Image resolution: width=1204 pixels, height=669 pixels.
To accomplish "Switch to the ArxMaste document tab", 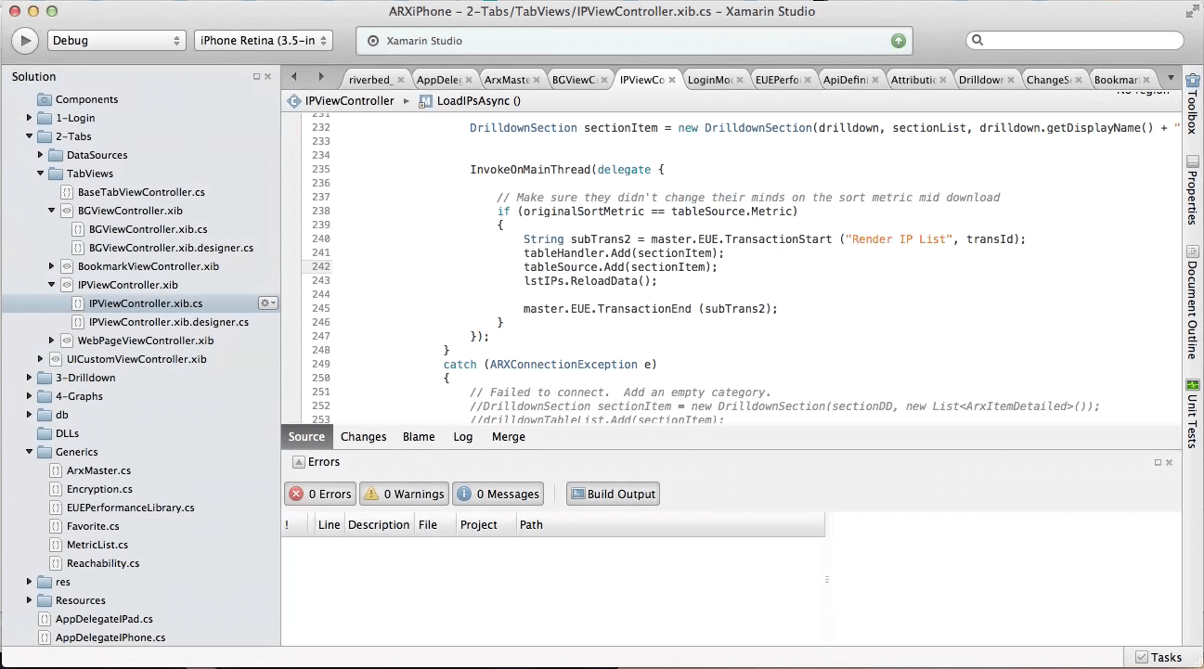I will pyautogui.click(x=507, y=80).
